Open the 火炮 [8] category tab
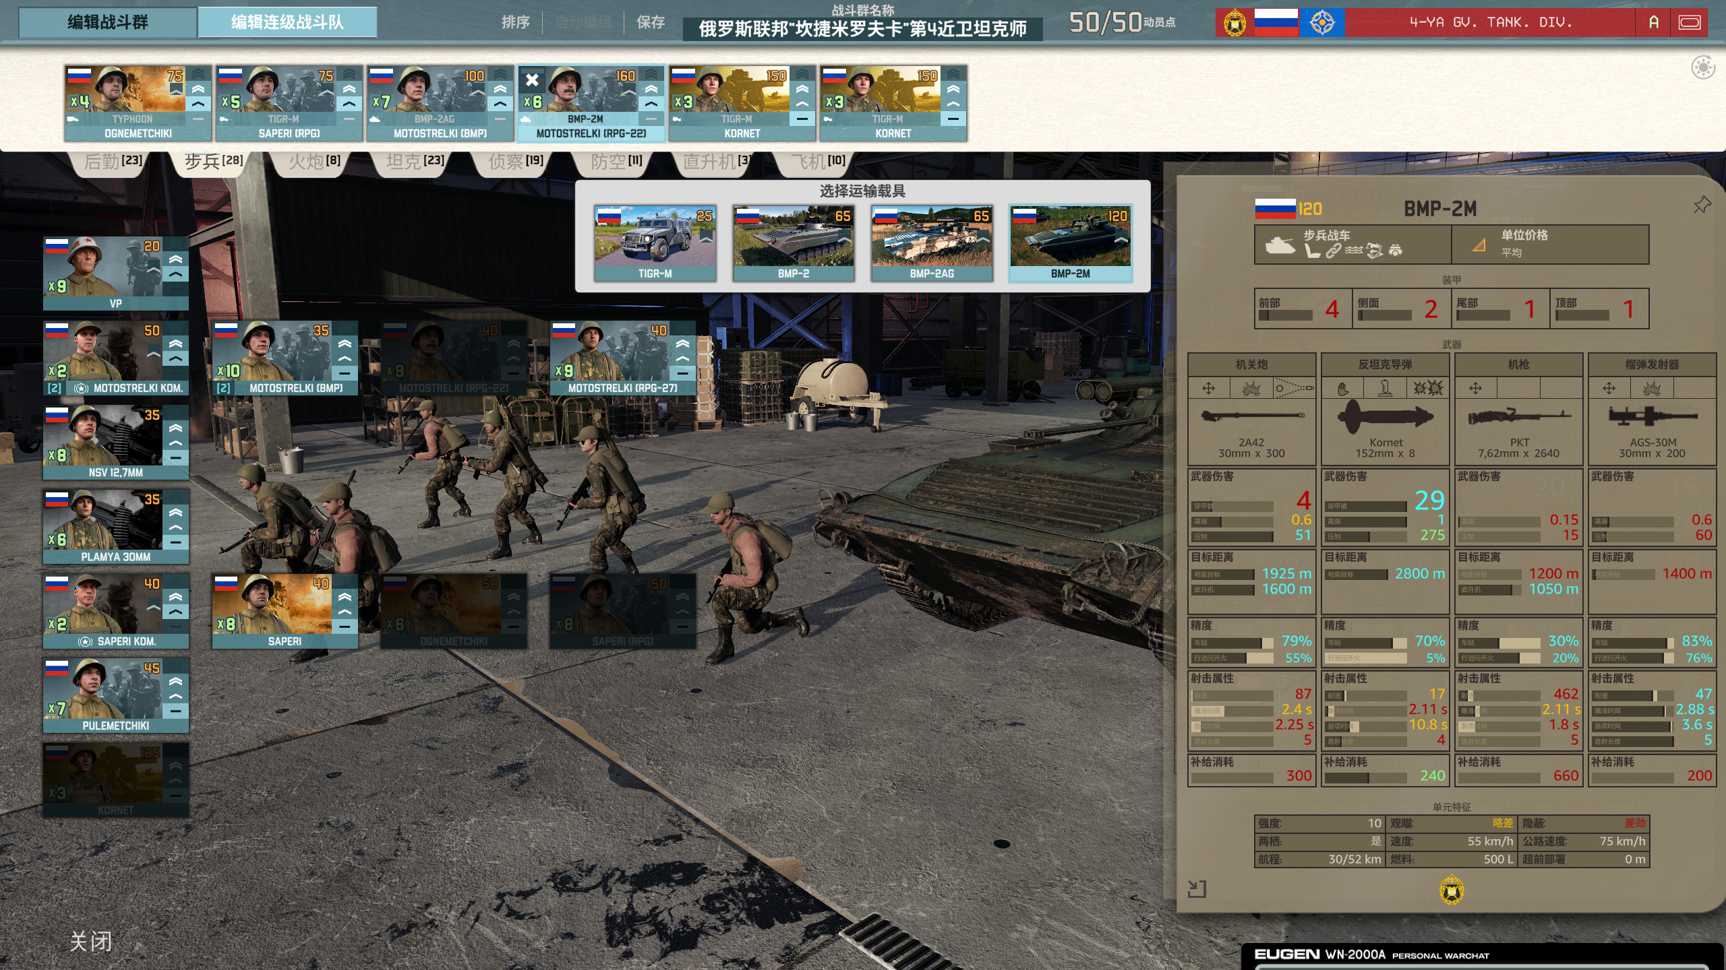Viewport: 1726px width, 970px height. pyautogui.click(x=314, y=162)
